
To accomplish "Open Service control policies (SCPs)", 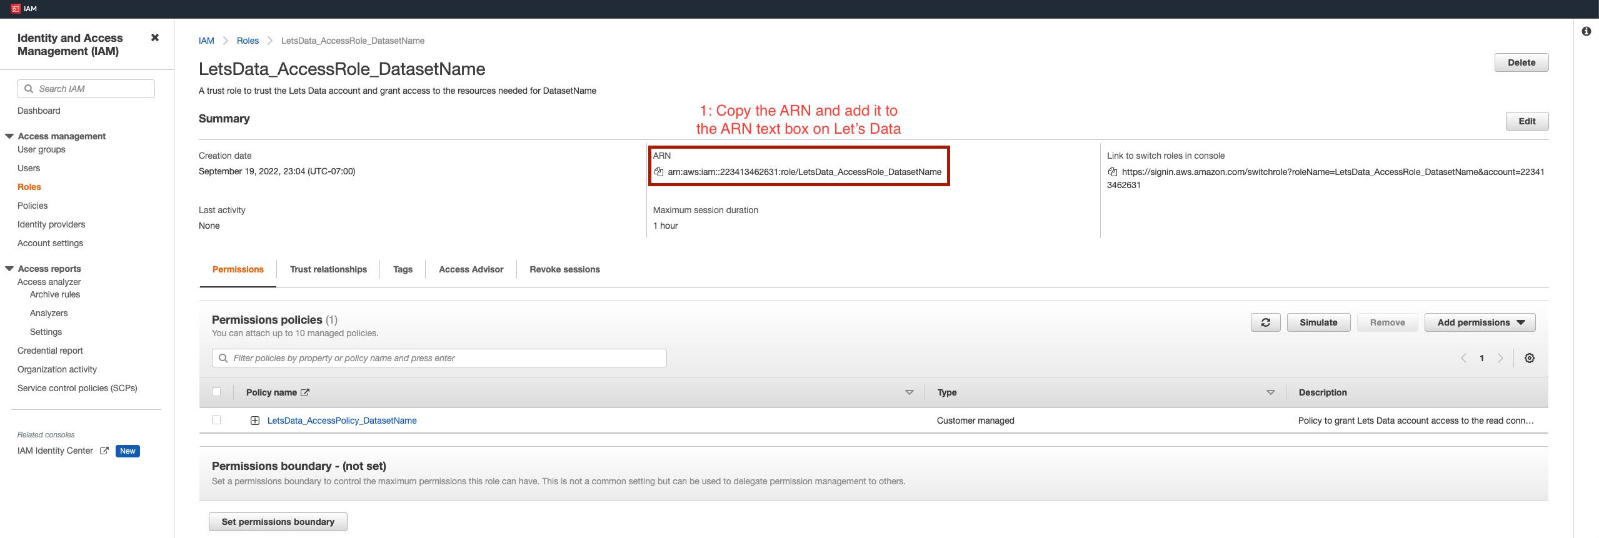I will click(x=78, y=388).
